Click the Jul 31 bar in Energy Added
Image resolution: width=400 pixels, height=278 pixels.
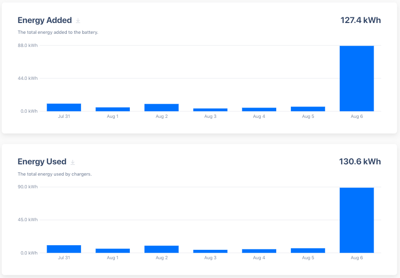coord(64,108)
